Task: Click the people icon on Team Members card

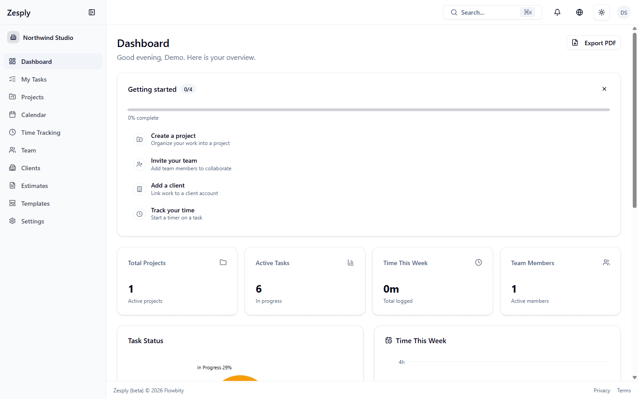Action: tap(606, 262)
